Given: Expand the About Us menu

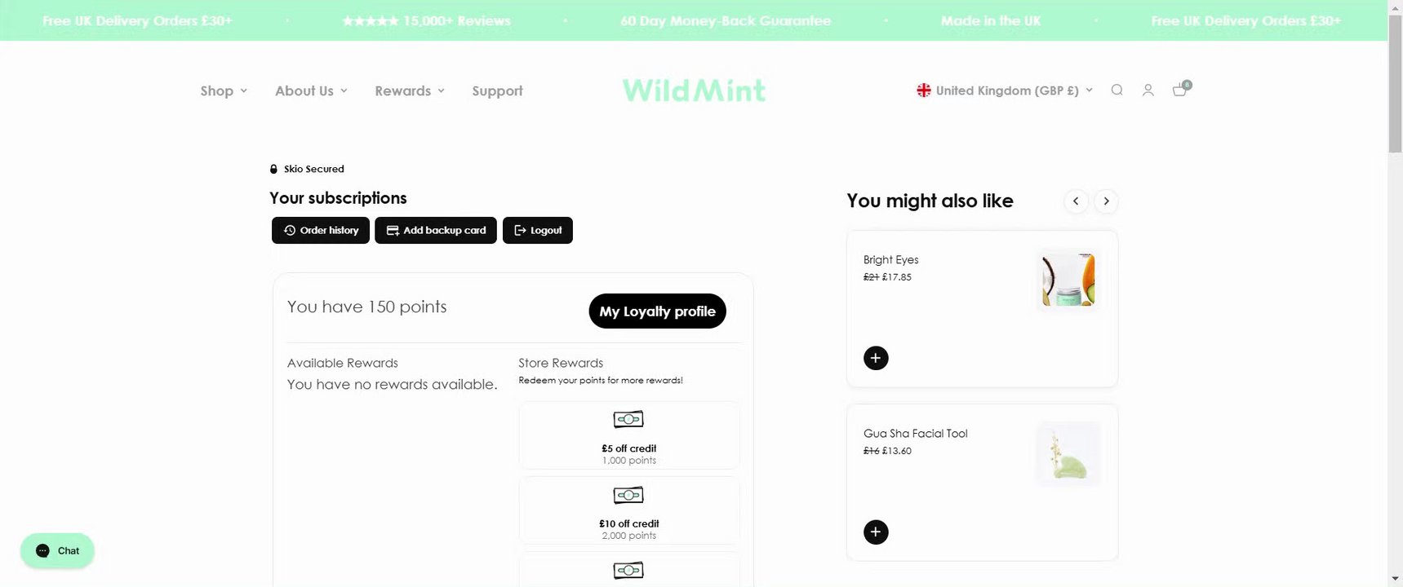Looking at the screenshot, I should tap(311, 91).
